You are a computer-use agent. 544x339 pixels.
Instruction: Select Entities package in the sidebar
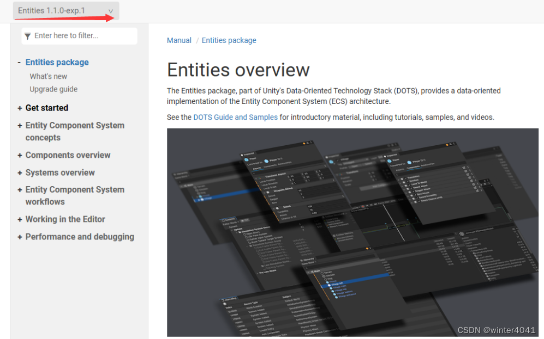point(57,62)
